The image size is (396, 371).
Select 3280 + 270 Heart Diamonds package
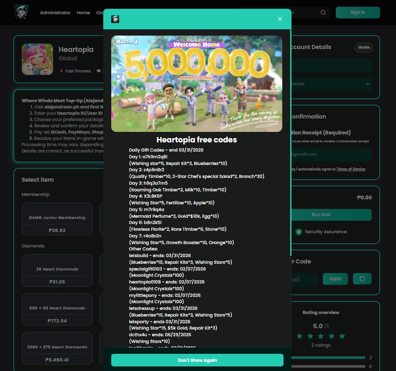coord(57,348)
